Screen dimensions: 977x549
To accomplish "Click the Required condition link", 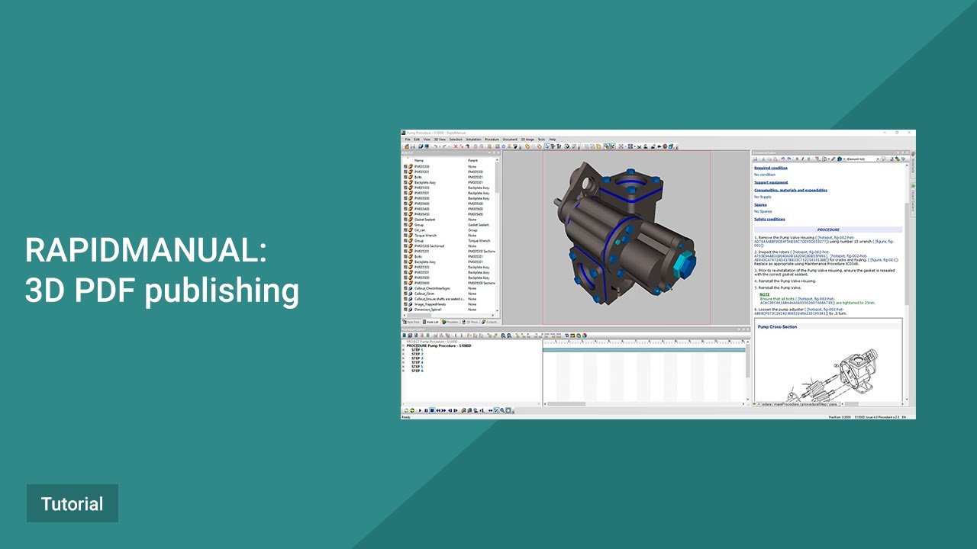I will coord(771,168).
